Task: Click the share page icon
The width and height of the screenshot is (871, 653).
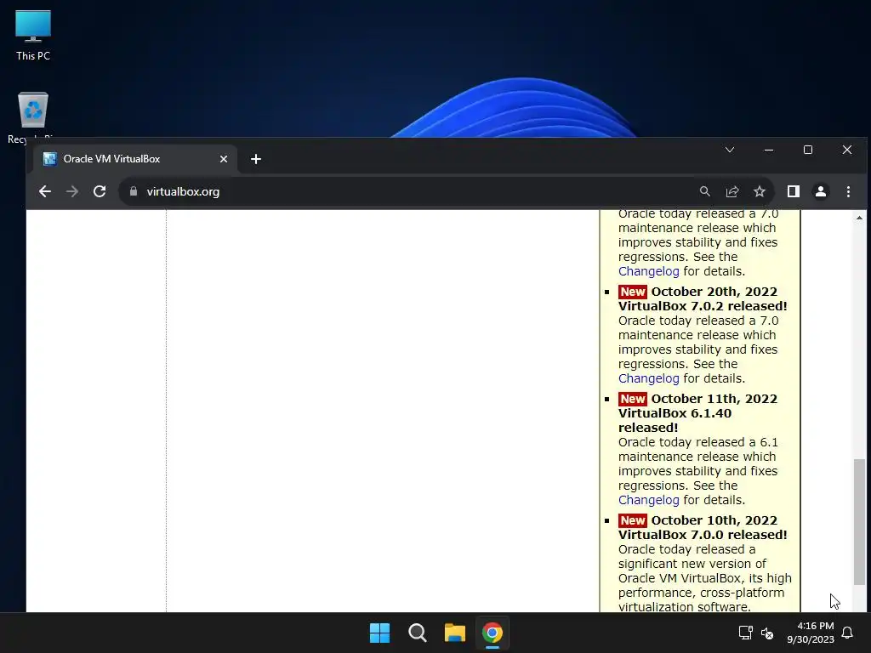Action: pos(732,191)
